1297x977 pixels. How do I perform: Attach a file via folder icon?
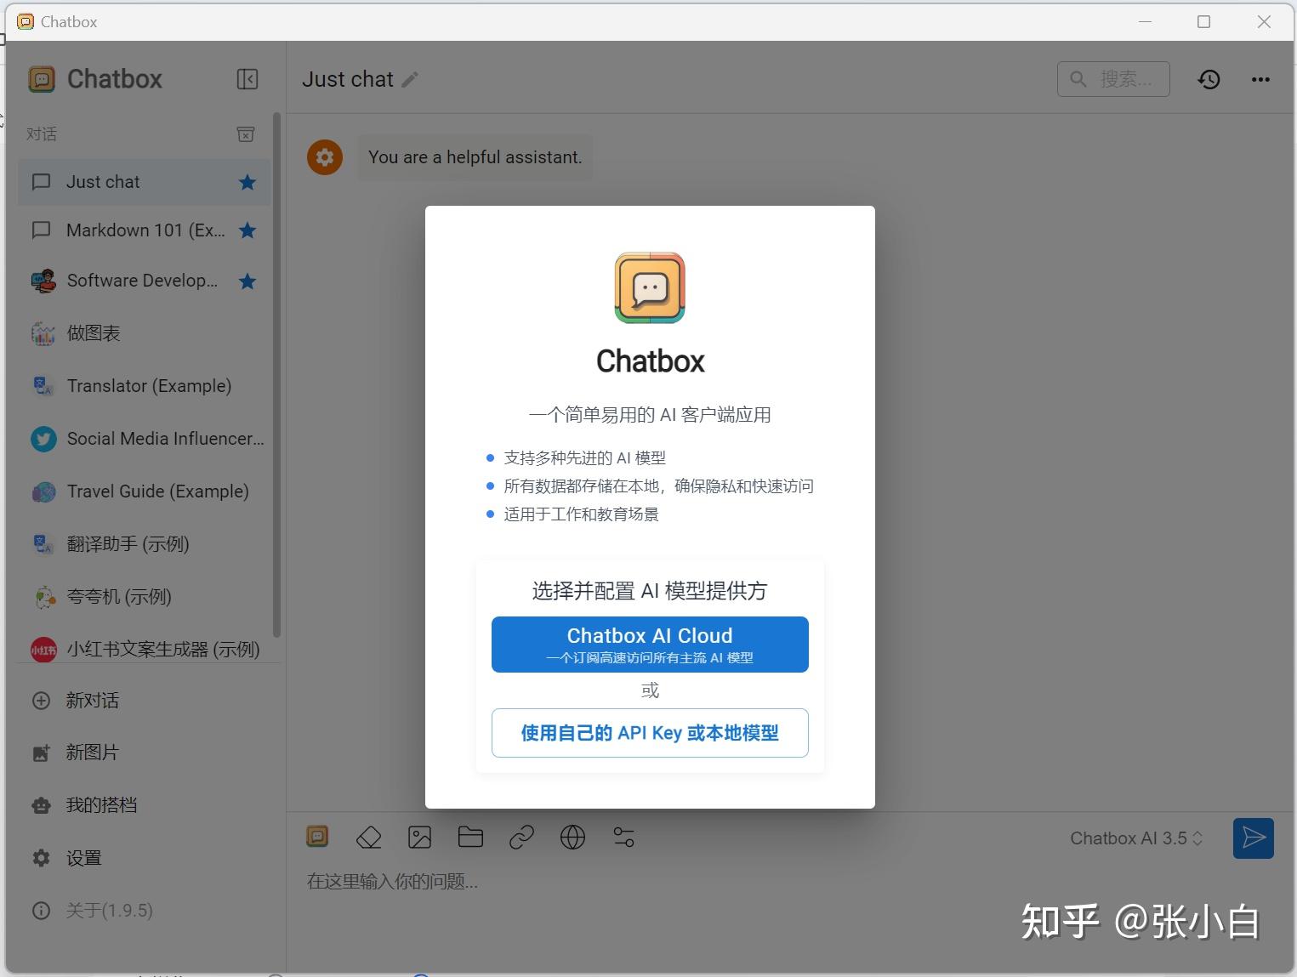click(x=470, y=838)
